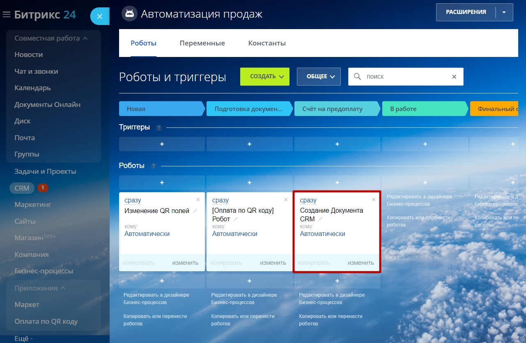Open Задачи и Проекты in the sidebar
Image resolution: width=526 pixels, height=343 pixels.
point(45,171)
